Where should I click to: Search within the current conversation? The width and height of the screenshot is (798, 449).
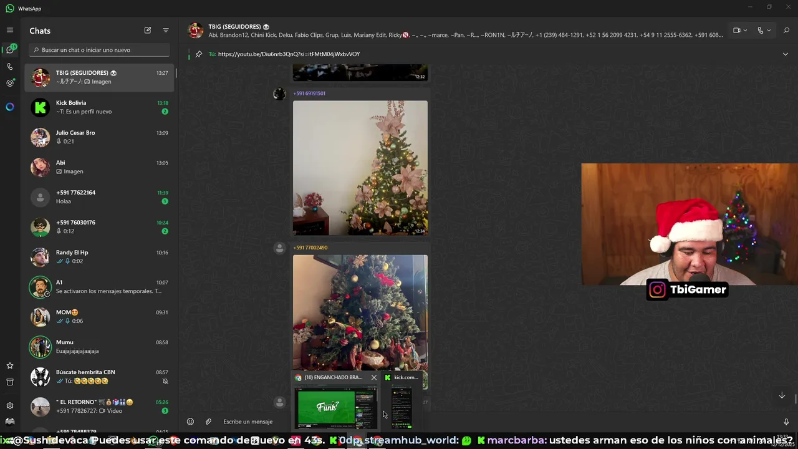point(786,30)
